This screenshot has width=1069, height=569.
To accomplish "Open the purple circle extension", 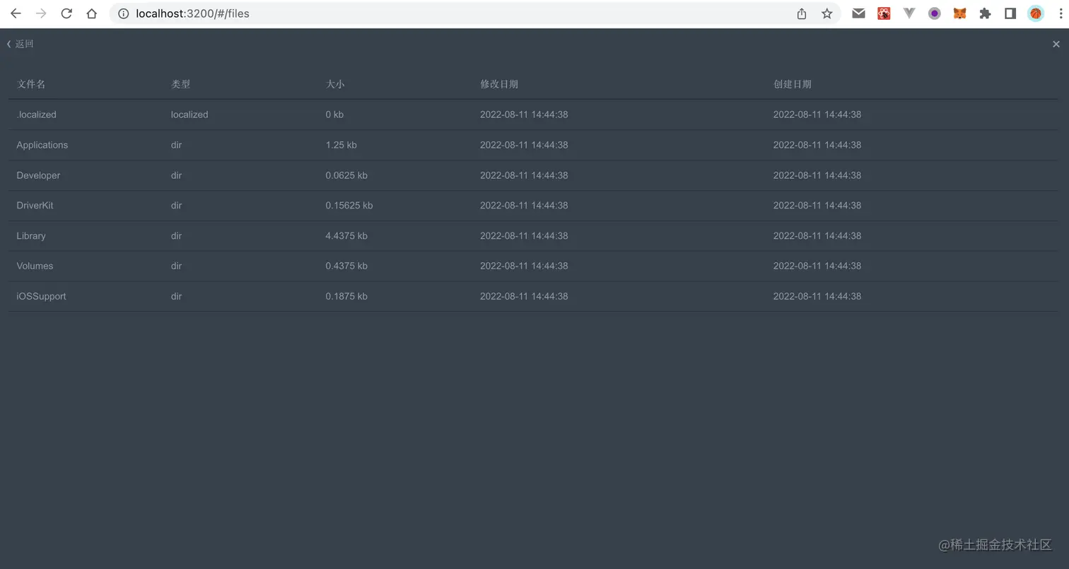I will tap(935, 13).
